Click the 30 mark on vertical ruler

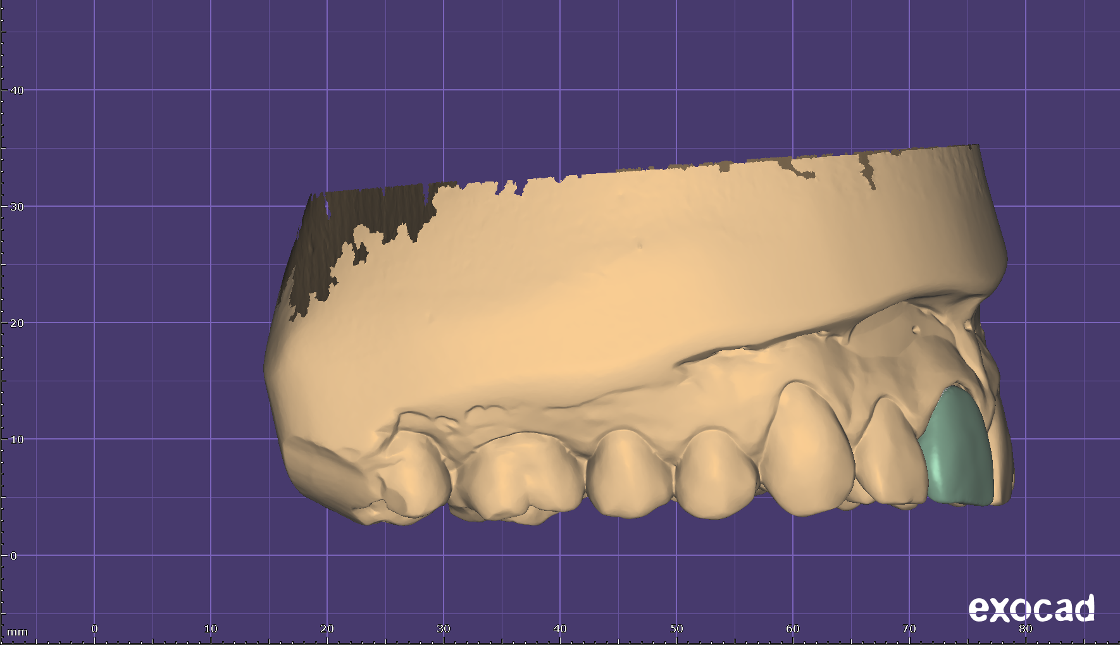17,207
